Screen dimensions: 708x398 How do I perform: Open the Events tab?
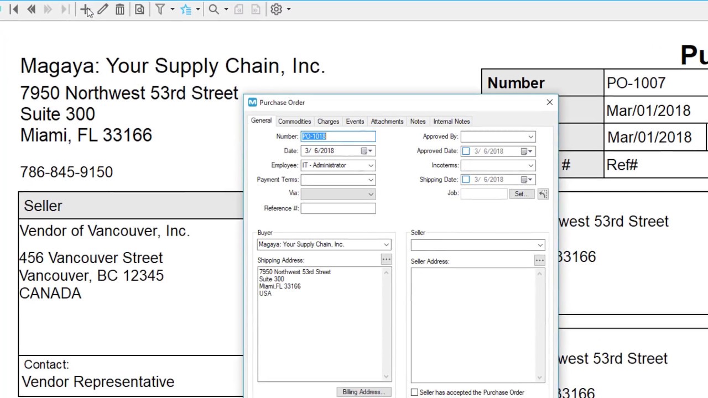(x=355, y=122)
